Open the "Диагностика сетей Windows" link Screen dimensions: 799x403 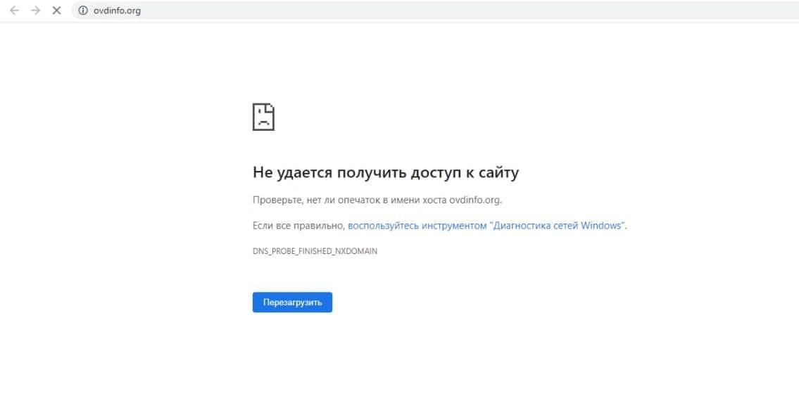[487, 226]
